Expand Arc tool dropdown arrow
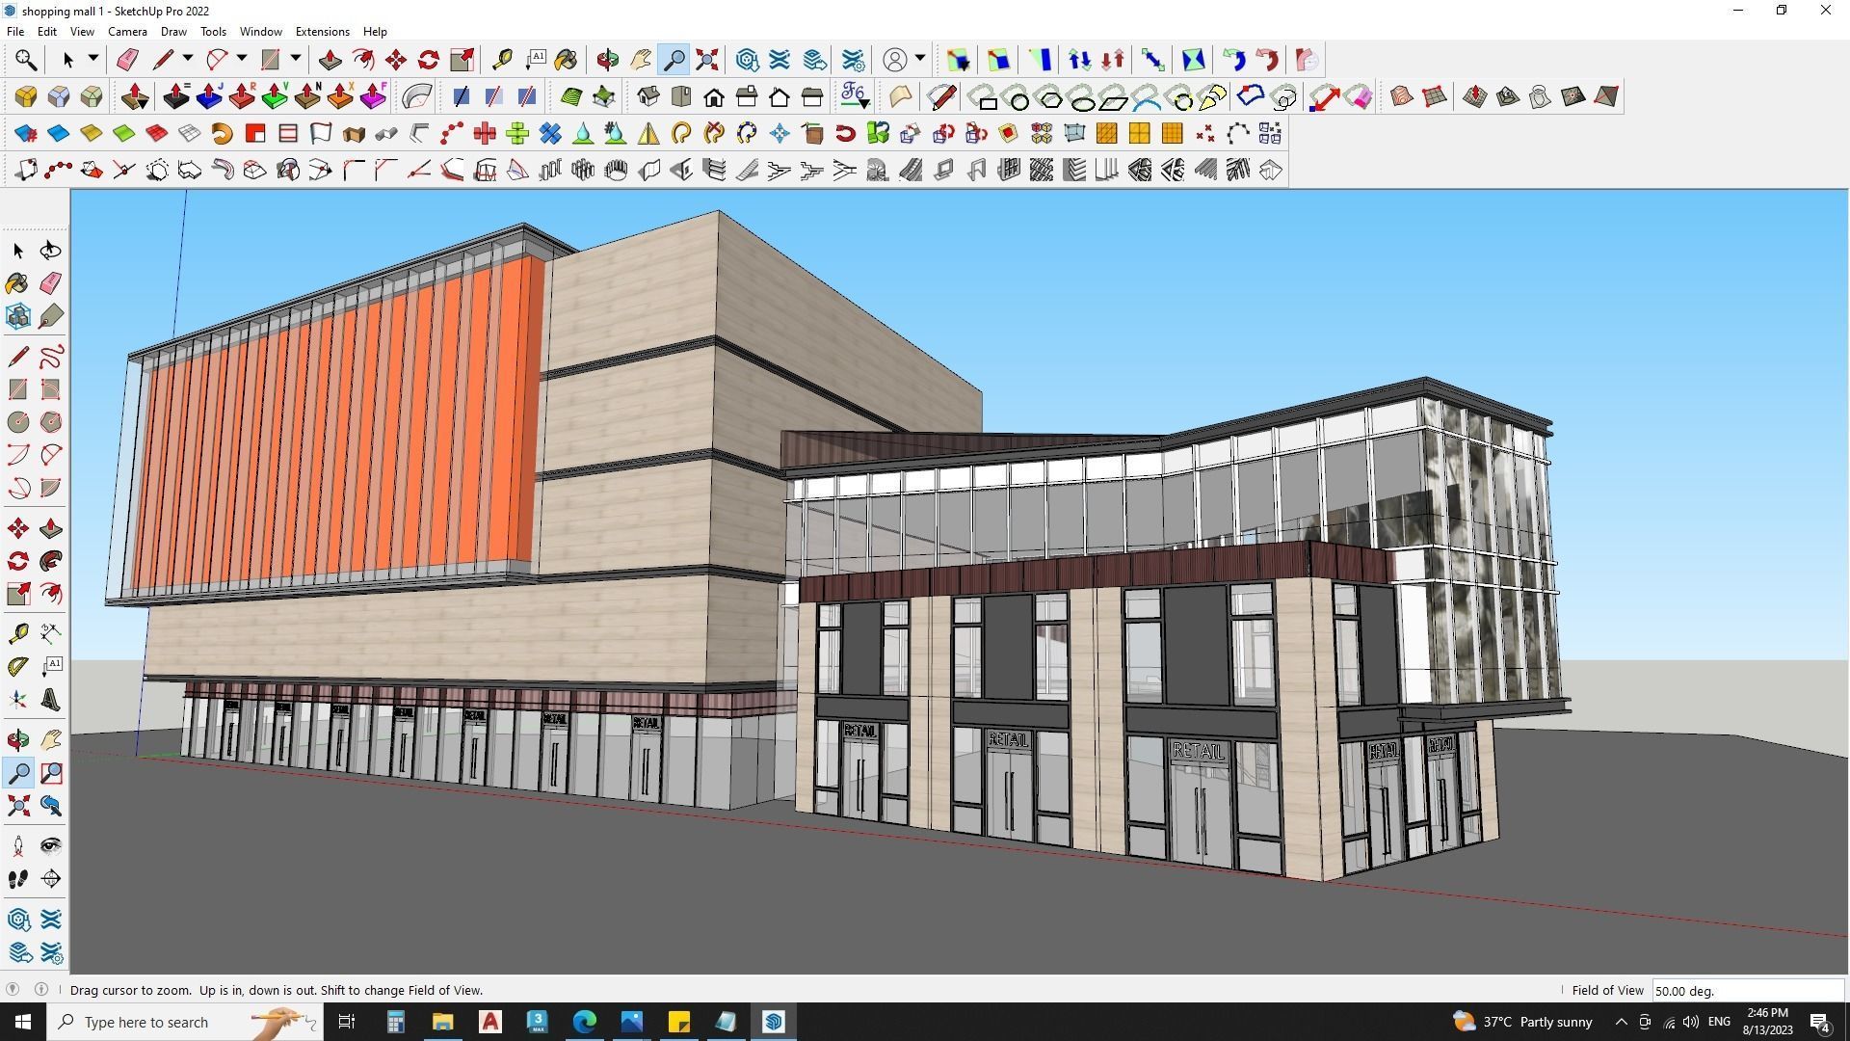The width and height of the screenshot is (1850, 1041). click(x=242, y=59)
